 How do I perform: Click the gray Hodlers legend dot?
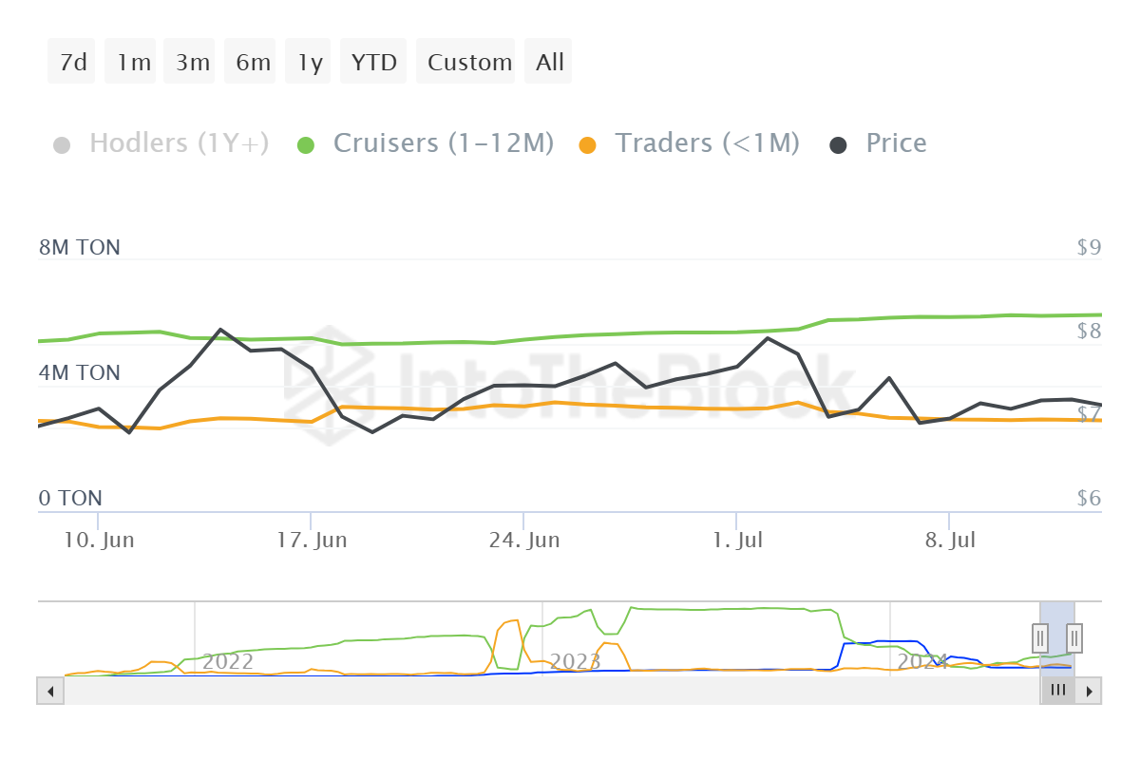(x=62, y=144)
